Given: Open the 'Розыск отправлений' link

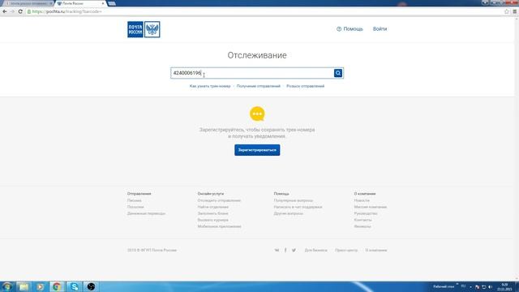Looking at the screenshot, I should [x=305, y=86].
